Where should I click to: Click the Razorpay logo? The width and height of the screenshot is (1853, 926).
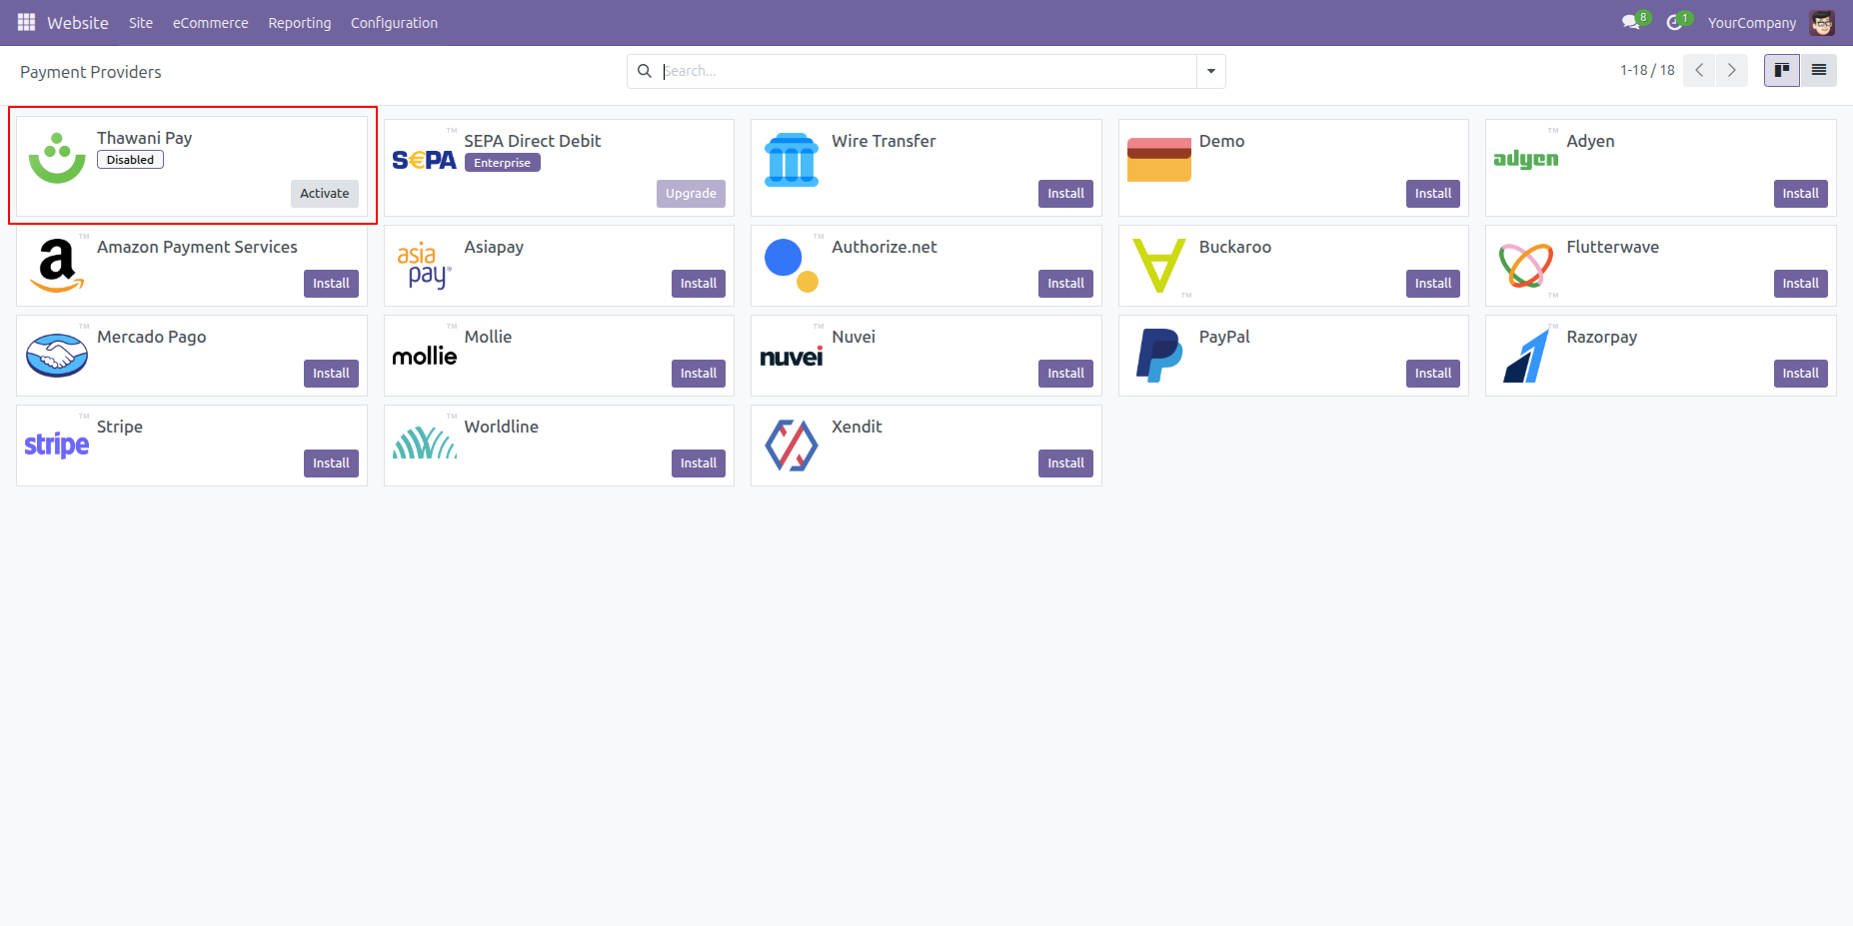click(1526, 356)
